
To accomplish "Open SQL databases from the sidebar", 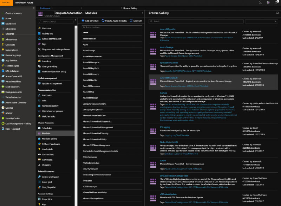I will point(12,71).
